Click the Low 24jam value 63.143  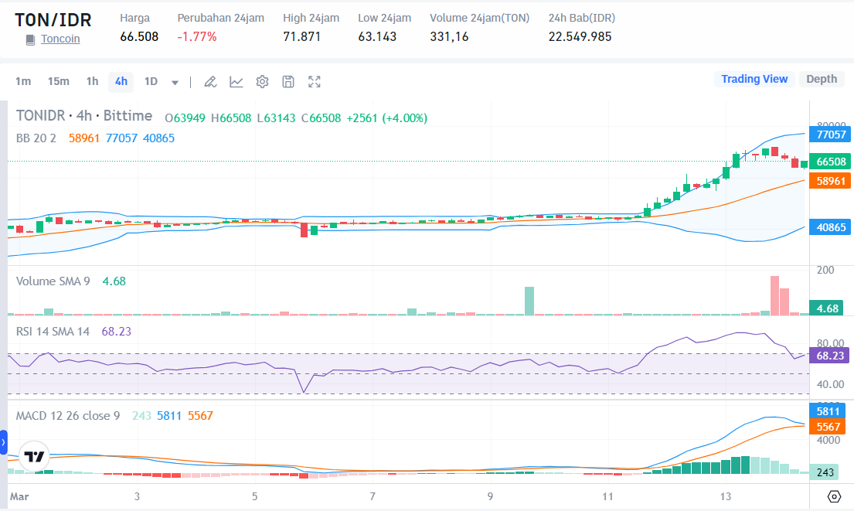(x=377, y=37)
